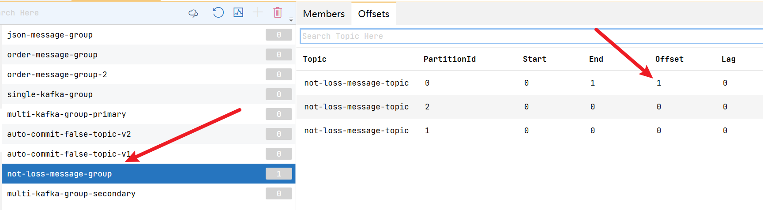Viewport: 763px width, 210px height.
Task: Select multi-kafka-group-secondary entry
Action: [x=148, y=193]
